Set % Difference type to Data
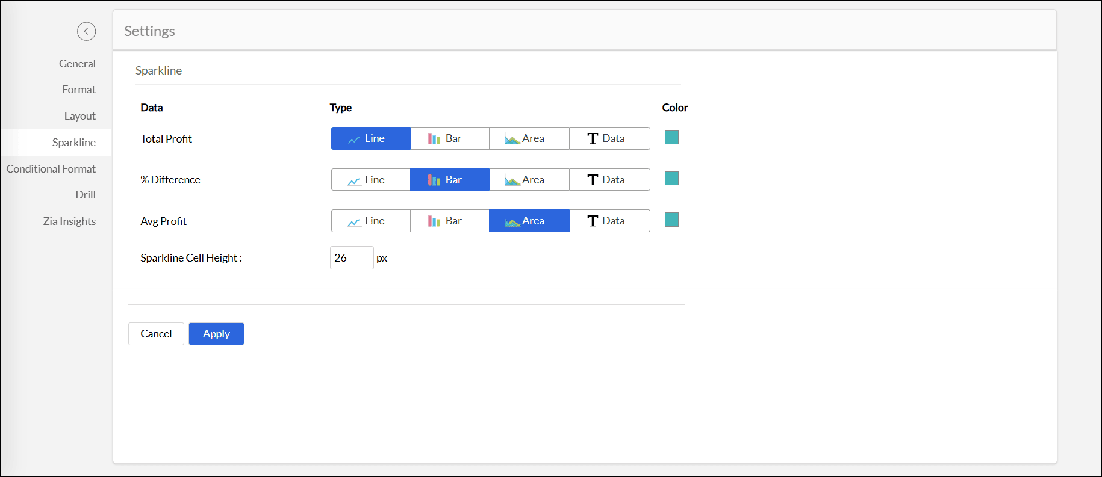The width and height of the screenshot is (1102, 477). (x=609, y=180)
